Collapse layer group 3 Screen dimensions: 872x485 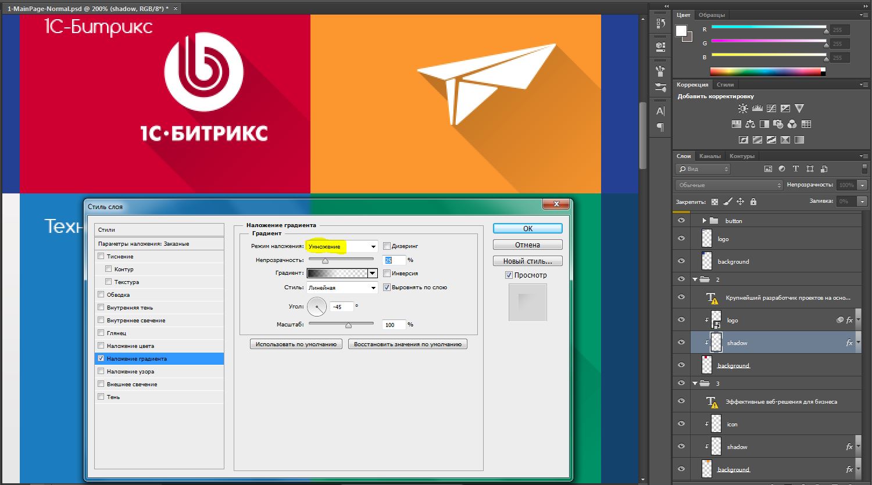point(695,384)
